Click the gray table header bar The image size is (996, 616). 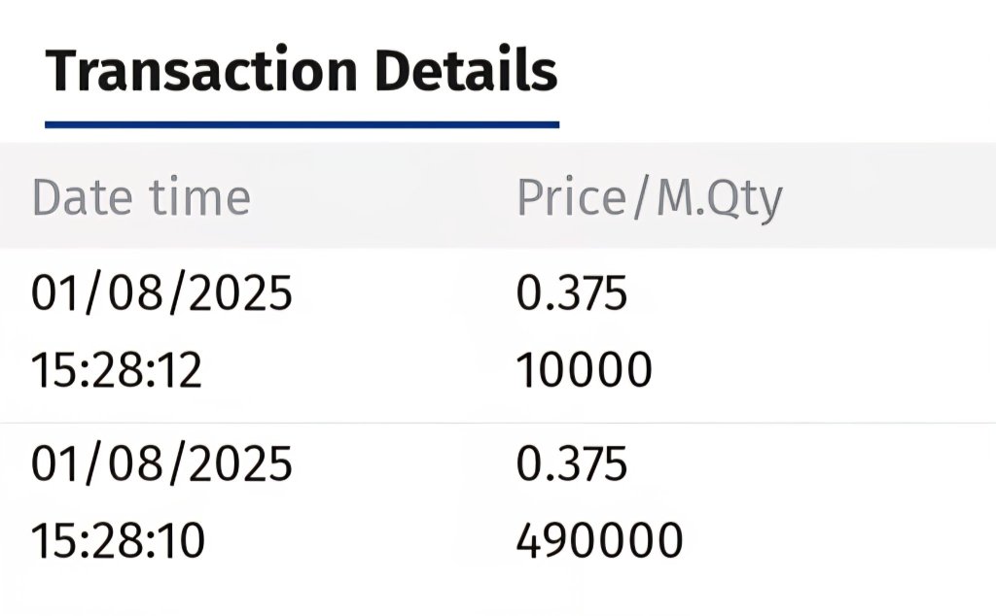pos(498,195)
